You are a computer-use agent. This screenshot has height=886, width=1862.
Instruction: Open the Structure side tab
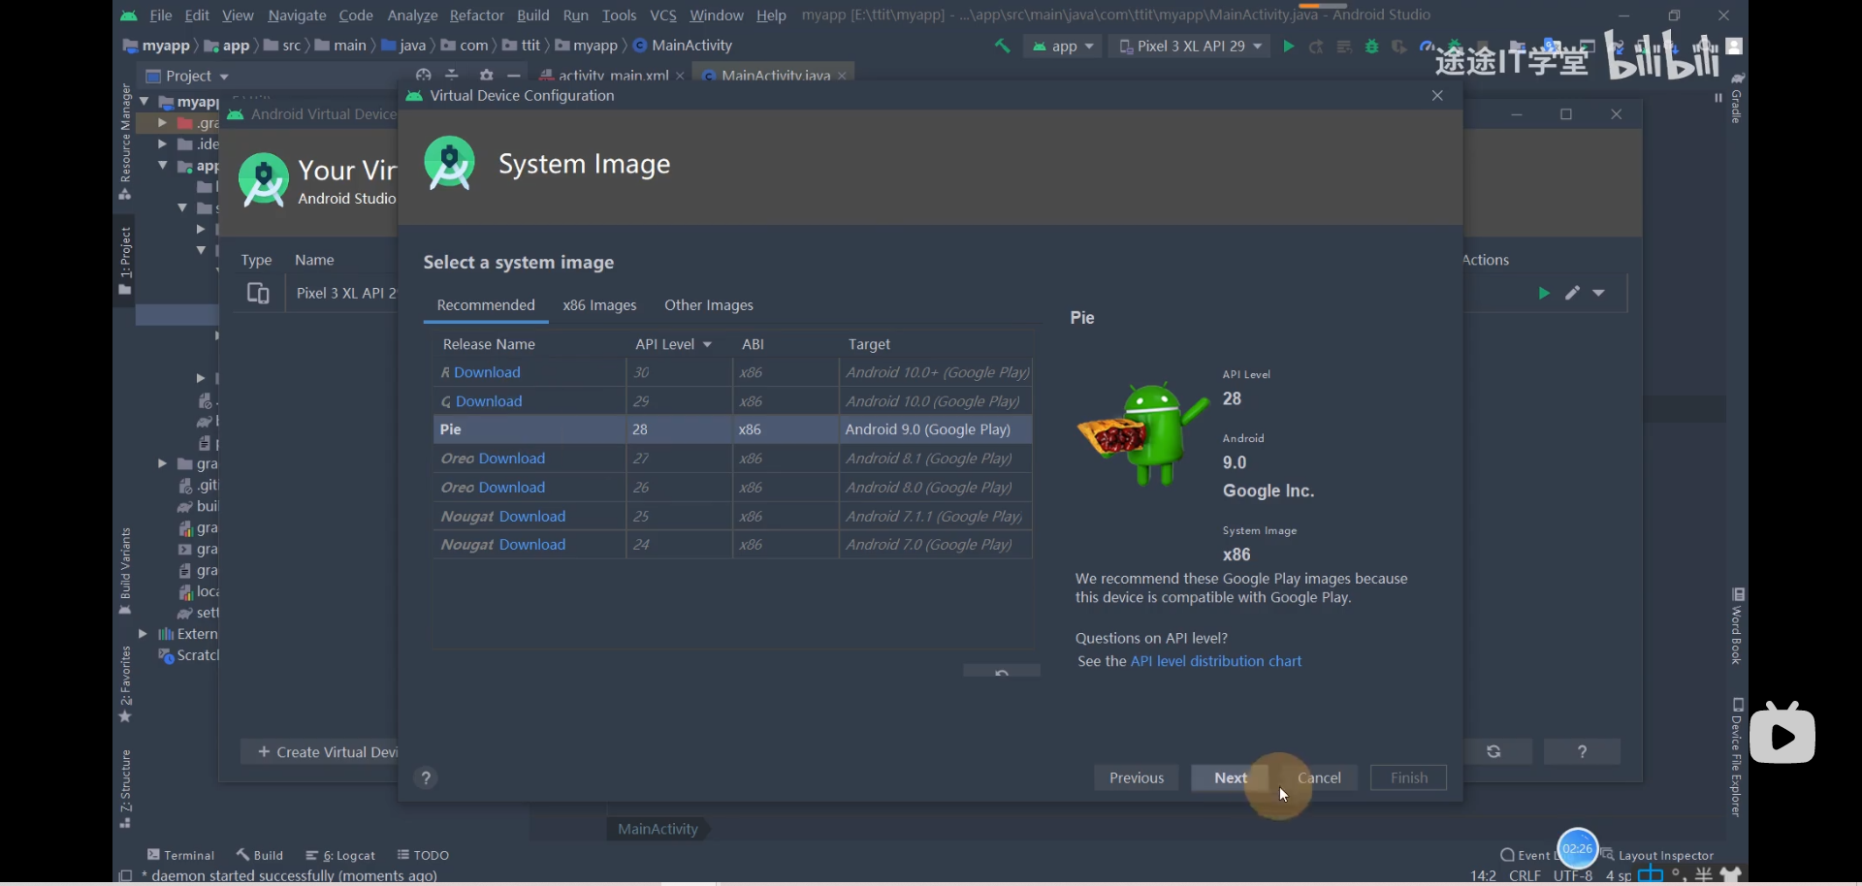coord(125,788)
